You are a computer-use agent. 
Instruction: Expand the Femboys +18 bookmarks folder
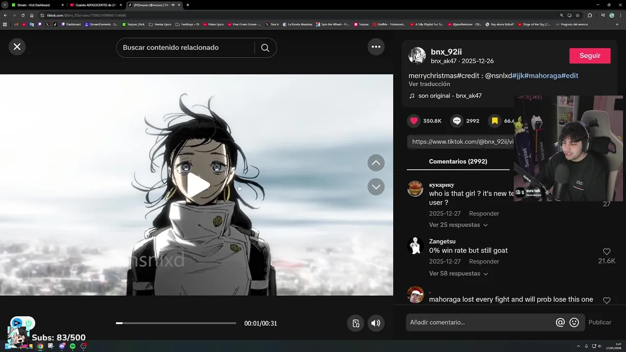187,24
